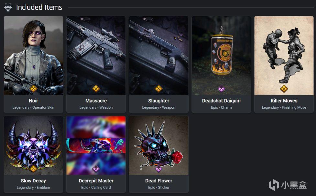Open the Slaughter weapon image

click(158, 55)
